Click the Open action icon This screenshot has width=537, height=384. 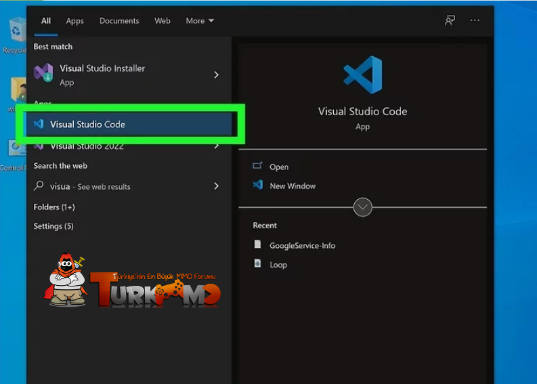pos(257,166)
